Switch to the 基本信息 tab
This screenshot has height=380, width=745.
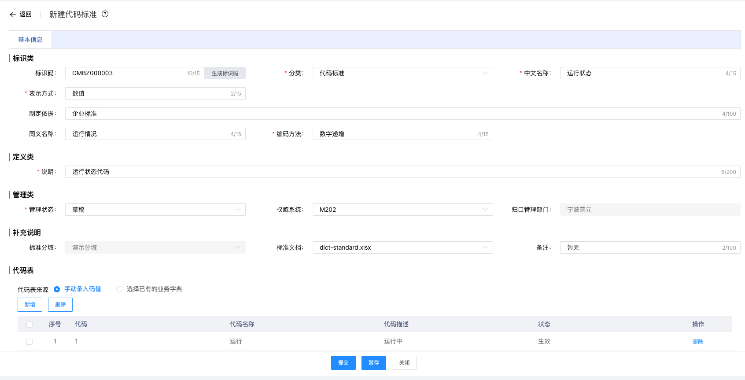(30, 40)
